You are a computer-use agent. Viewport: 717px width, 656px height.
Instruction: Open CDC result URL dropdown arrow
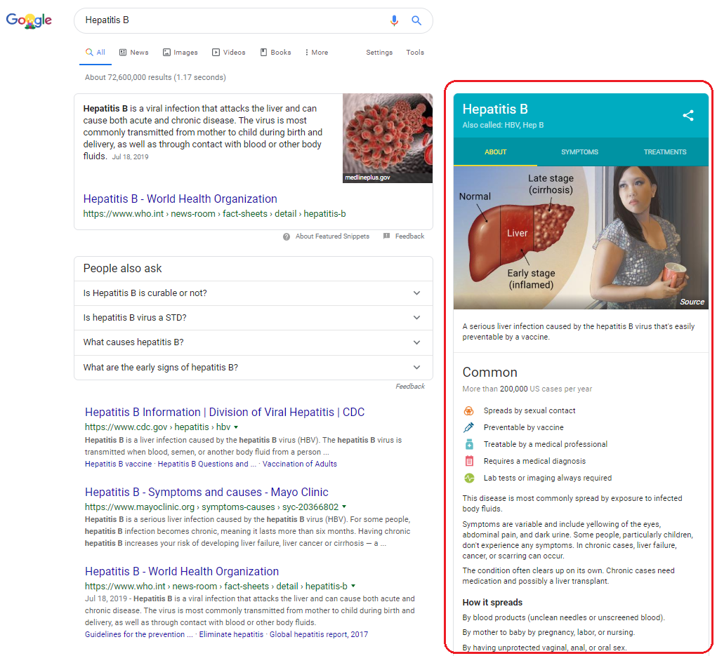click(236, 427)
